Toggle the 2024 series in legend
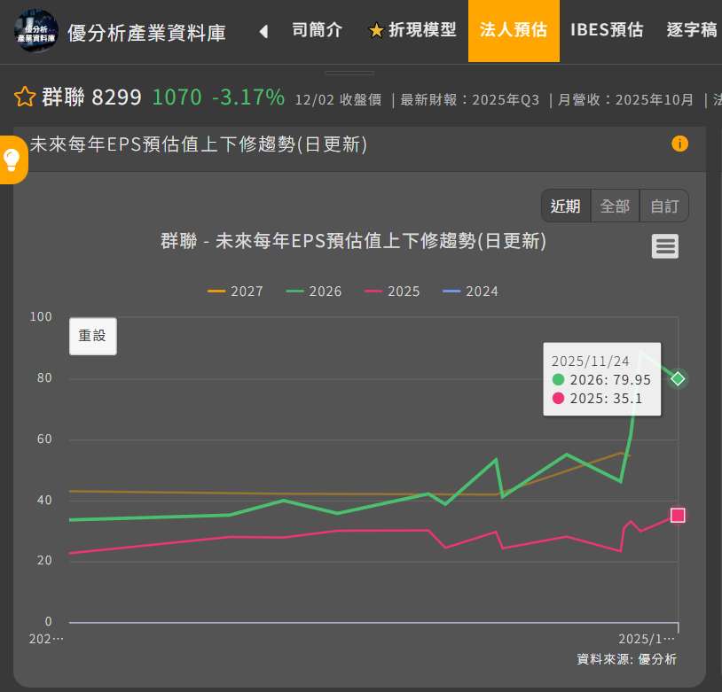Screen dimensions: 722x692 coord(471,292)
